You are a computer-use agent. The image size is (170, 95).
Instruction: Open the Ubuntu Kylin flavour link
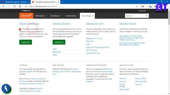[x=124, y=89]
